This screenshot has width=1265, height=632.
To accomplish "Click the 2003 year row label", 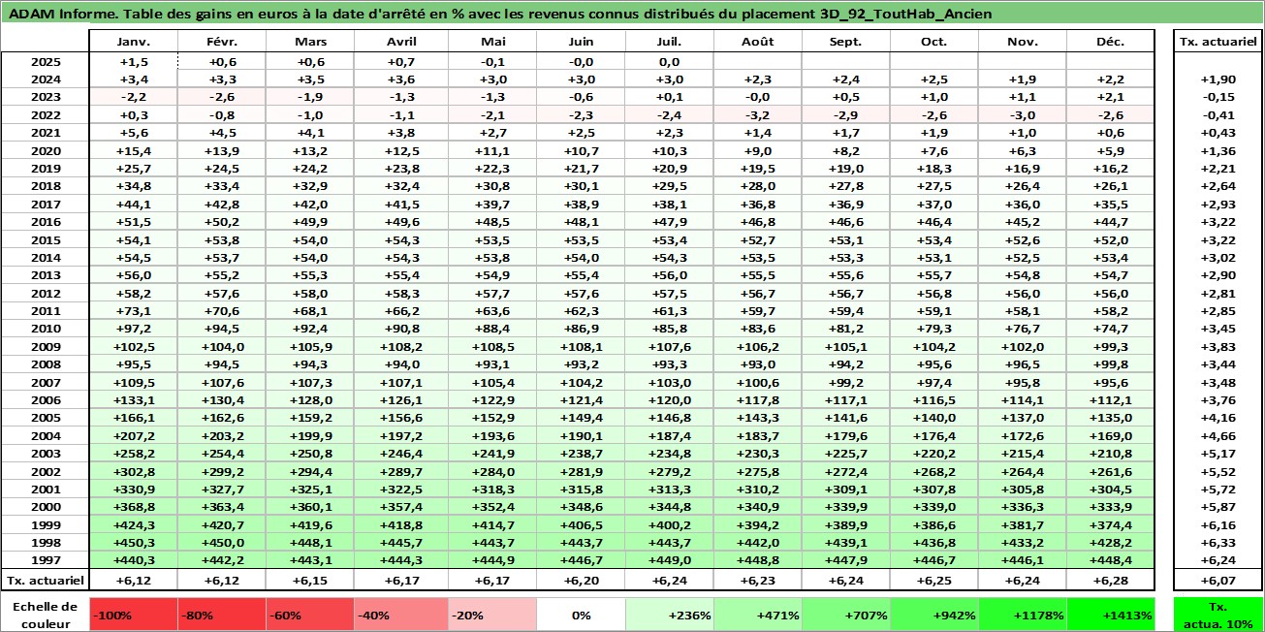I will pos(45,454).
